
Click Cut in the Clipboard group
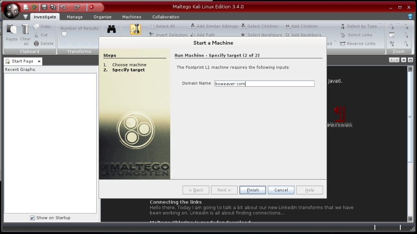pyautogui.click(x=41, y=35)
